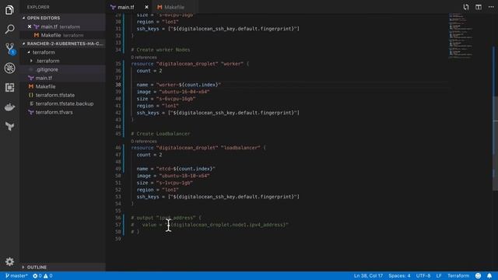
Task: Click the feedback smiley in status bar
Action: click(478, 275)
